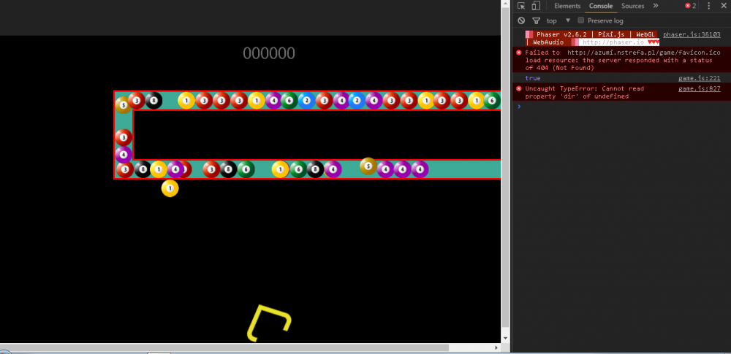731x354 pixels.
Task: Open the Sources tab
Action: tap(632, 6)
